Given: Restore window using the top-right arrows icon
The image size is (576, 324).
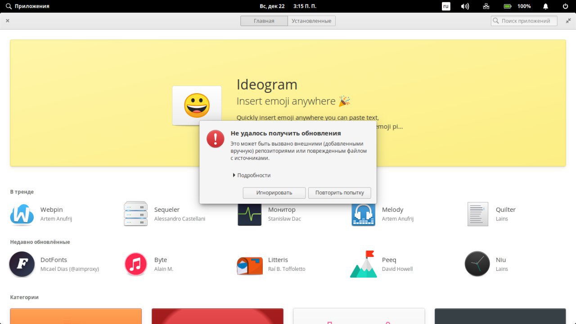Looking at the screenshot, I should point(568,21).
